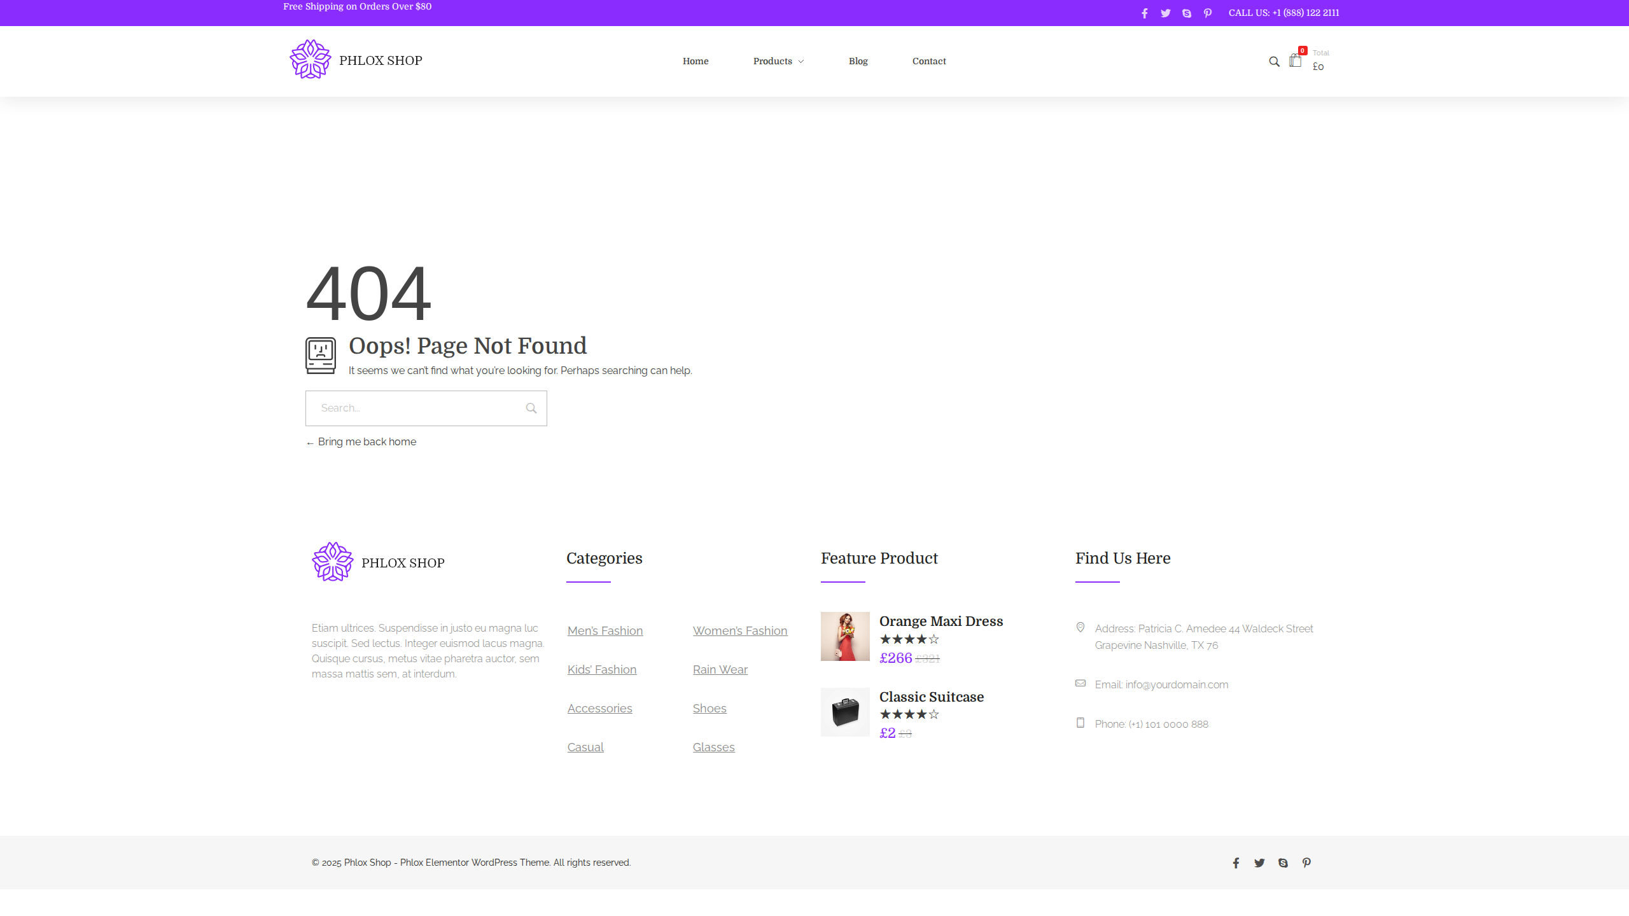Open Skype link in top bar

click(1186, 13)
